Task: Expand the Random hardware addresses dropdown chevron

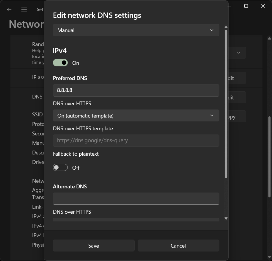Action: coord(238,53)
